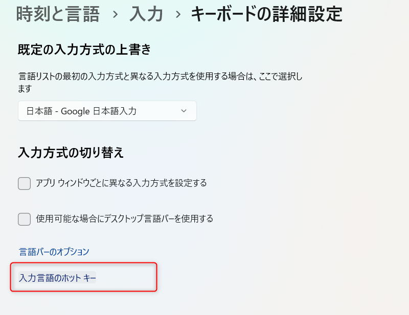Enable アプリ ウィンドウごとに異なる入力方式 checkbox

tap(24, 183)
